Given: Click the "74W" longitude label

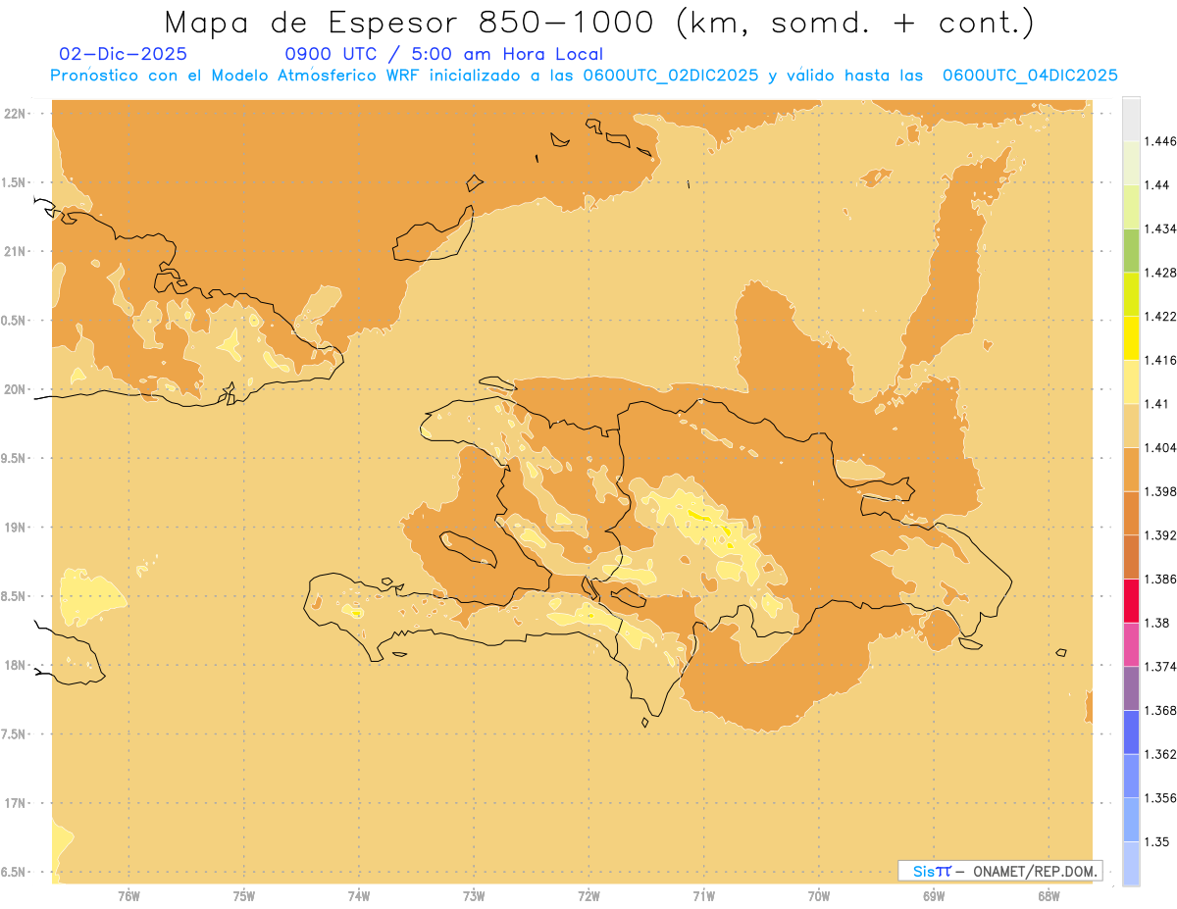Looking at the screenshot, I should click(x=359, y=895).
